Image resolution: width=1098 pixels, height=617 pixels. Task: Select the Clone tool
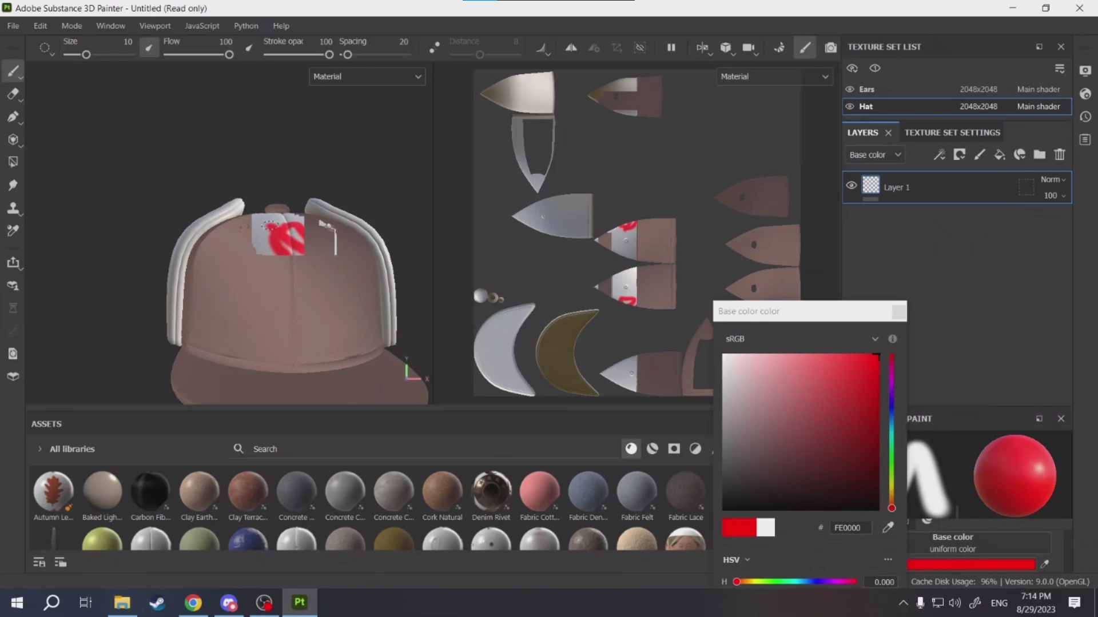[x=13, y=208]
